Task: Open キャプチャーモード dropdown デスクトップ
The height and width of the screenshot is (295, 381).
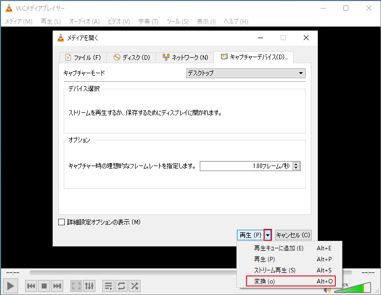Action: [245, 73]
